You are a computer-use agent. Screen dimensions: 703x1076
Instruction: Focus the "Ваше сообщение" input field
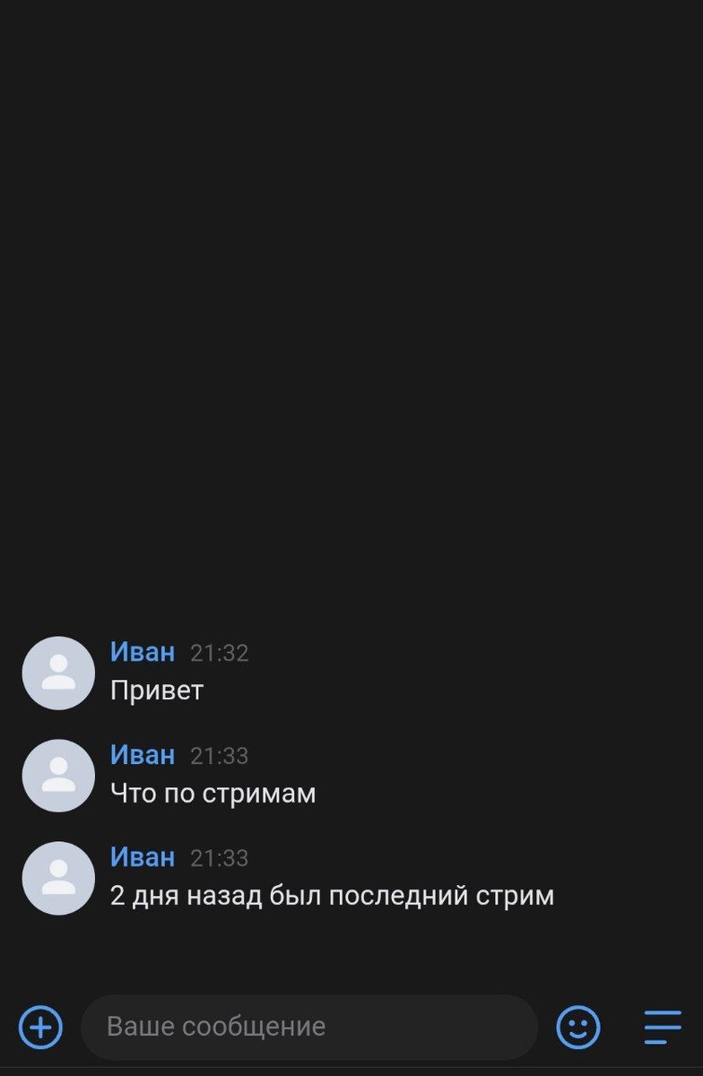click(x=309, y=1027)
